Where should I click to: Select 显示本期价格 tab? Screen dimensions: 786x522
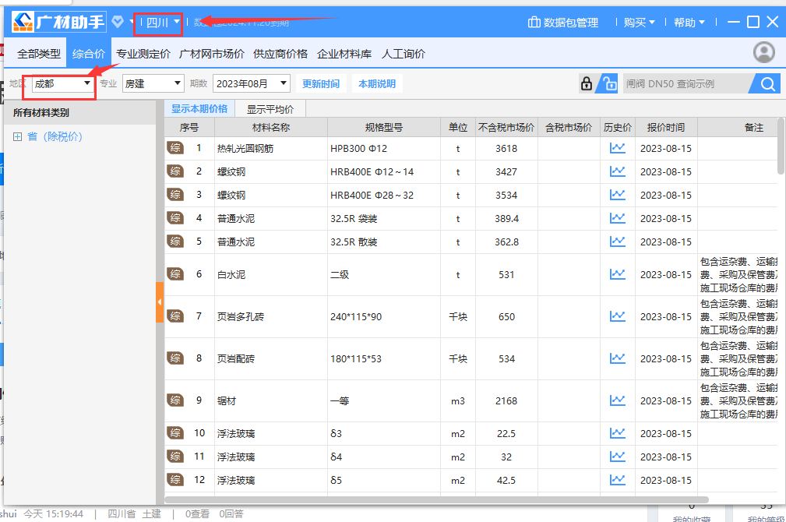199,109
